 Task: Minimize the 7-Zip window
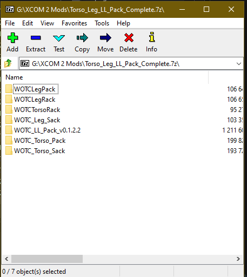[182, 9]
